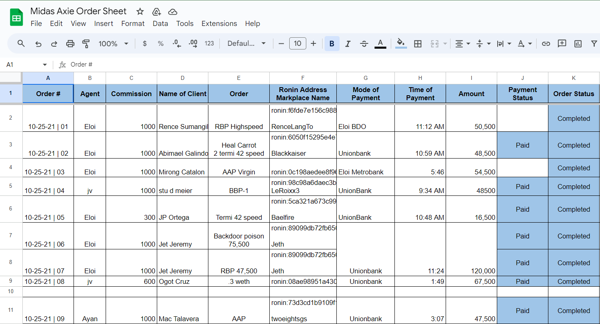This screenshot has height=324, width=600.
Task: Open the Edit menu
Action: (56, 24)
